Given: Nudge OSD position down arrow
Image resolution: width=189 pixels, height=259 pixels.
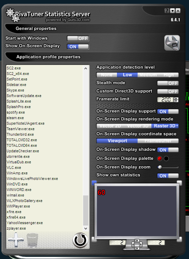Looking at the screenshot, I should [137, 248].
